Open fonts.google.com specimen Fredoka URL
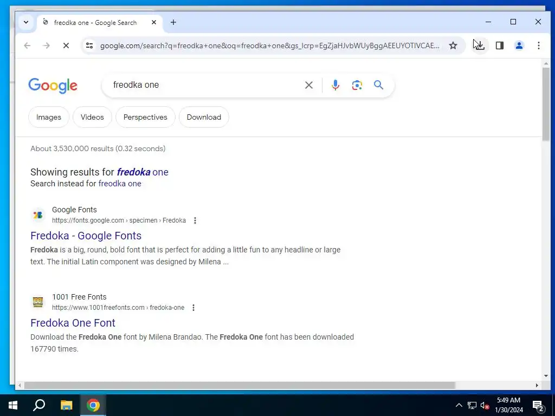This screenshot has height=416, width=555. (x=119, y=220)
